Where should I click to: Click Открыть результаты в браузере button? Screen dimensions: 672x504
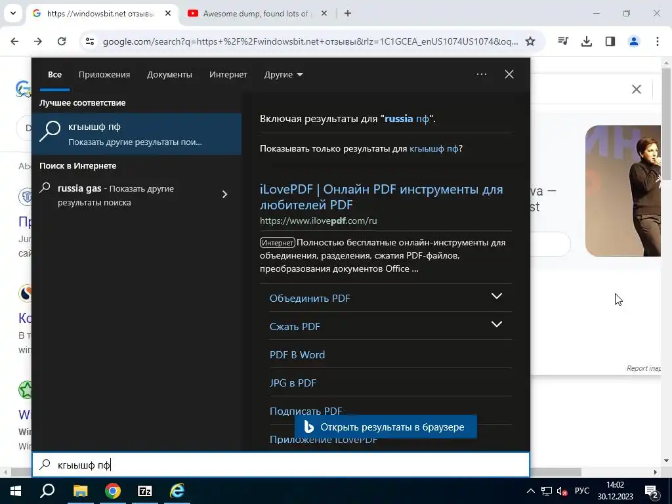coord(386,427)
